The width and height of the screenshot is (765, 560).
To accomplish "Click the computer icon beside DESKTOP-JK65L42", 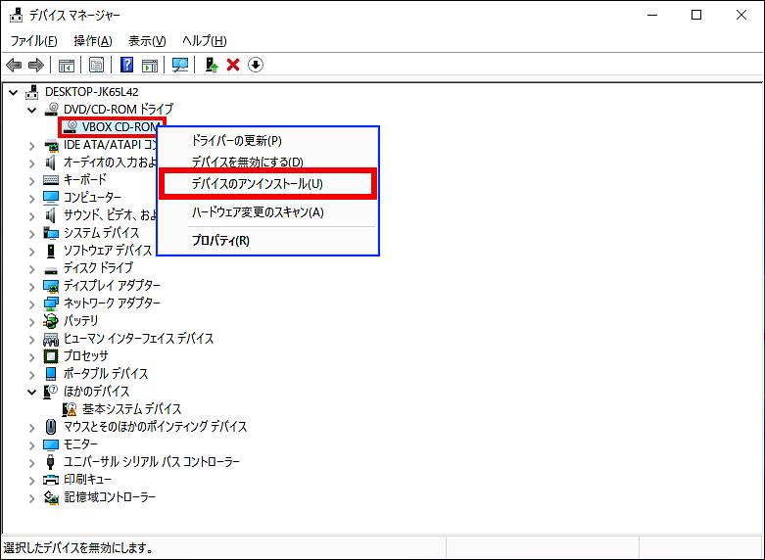I will (32, 92).
